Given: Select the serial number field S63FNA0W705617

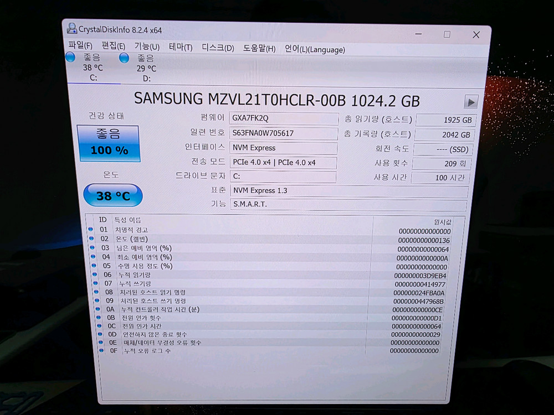Looking at the screenshot, I should point(284,133).
